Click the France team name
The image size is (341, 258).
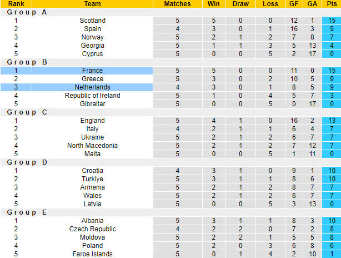[x=92, y=71]
